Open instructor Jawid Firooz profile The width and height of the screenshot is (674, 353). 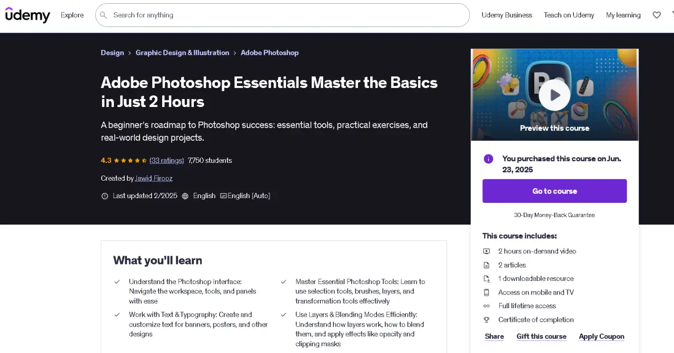click(154, 179)
